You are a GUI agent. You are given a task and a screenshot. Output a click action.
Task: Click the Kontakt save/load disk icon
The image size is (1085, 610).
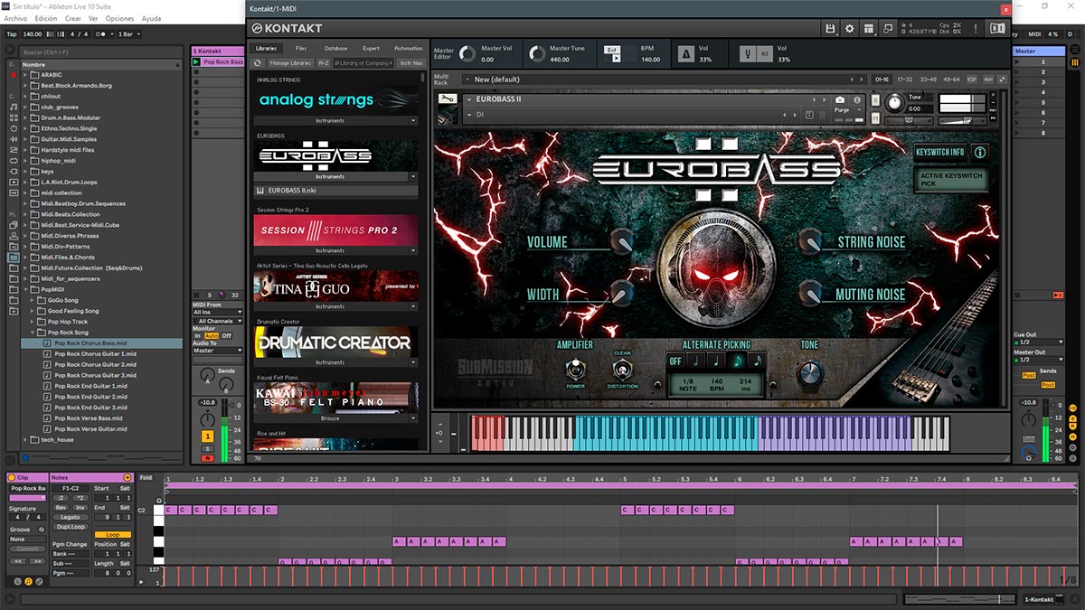click(x=830, y=29)
